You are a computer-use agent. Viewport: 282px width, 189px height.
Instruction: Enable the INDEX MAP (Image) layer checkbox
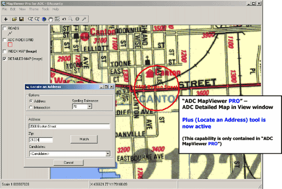click(4, 51)
